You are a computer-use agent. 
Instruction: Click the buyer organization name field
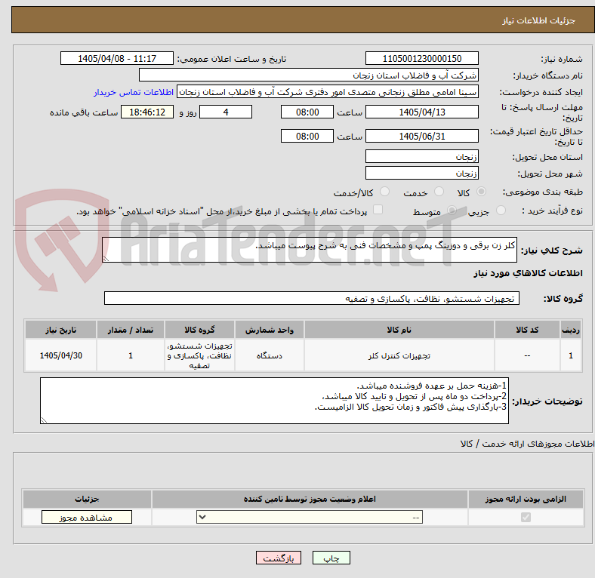click(309, 75)
